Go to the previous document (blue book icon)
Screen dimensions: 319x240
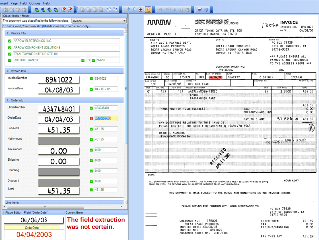point(43,10)
